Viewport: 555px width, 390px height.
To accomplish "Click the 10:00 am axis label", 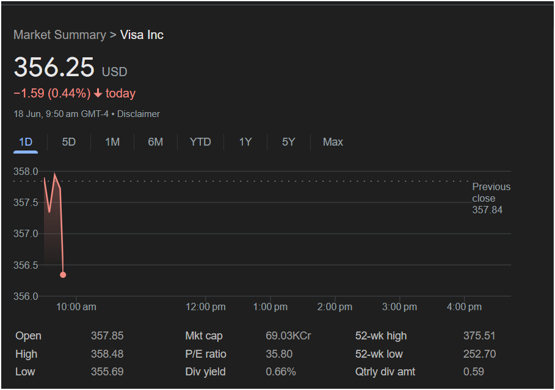I will (76, 307).
